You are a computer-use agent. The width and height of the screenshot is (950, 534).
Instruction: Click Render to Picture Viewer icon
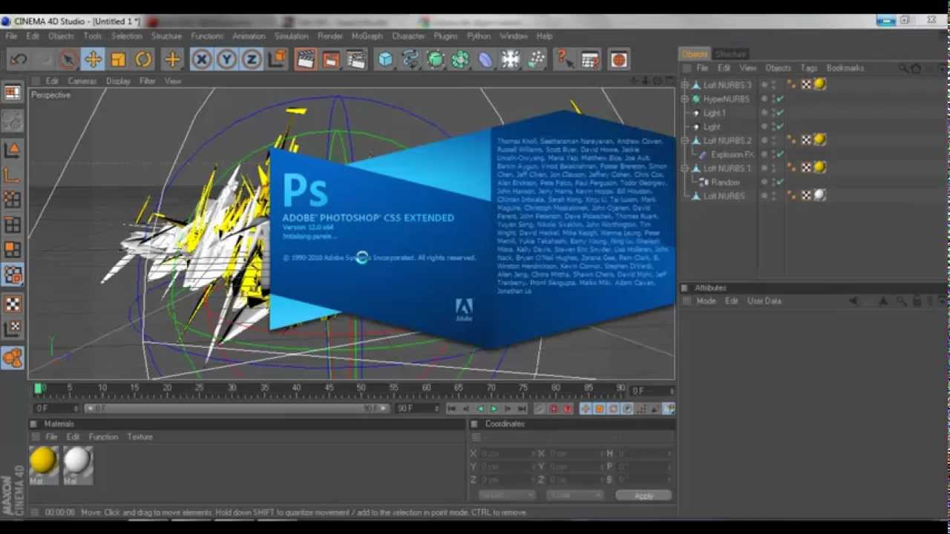click(330, 59)
